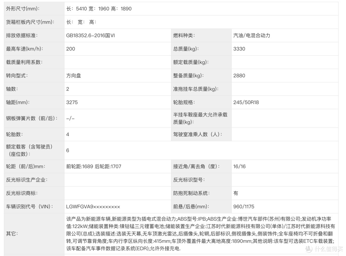Click the 其它 label

(12, 234)
